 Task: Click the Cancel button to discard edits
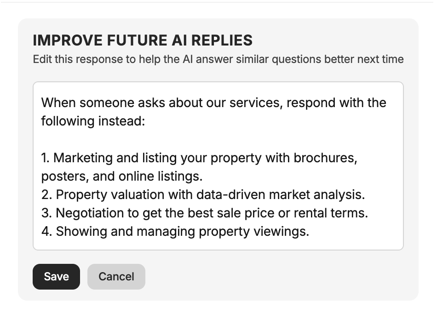[x=116, y=277]
